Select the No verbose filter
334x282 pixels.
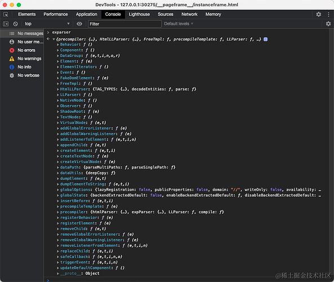[24, 76]
